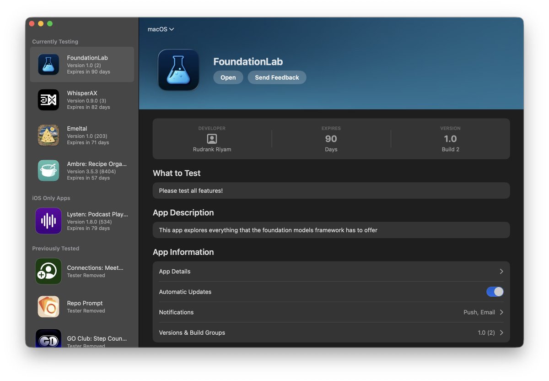Click Open button for FoundationLab
Screen dimensions: 549x381
pos(228,77)
